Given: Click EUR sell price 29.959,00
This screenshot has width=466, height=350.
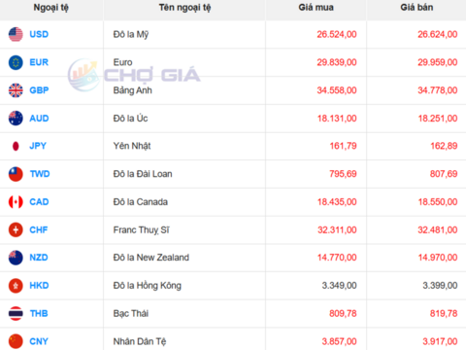Looking at the screenshot, I should point(438,62).
